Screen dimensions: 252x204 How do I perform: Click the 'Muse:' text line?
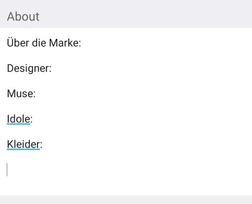pos(21,93)
